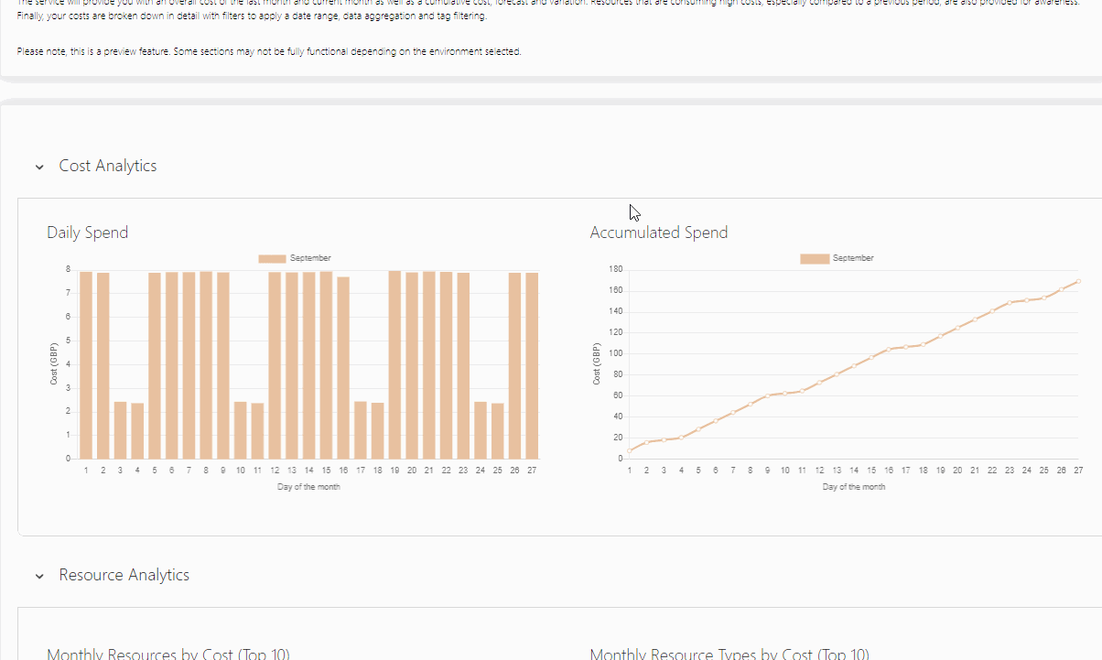Click the Daily Spend chart title
The width and height of the screenshot is (1102, 660).
[x=88, y=233]
